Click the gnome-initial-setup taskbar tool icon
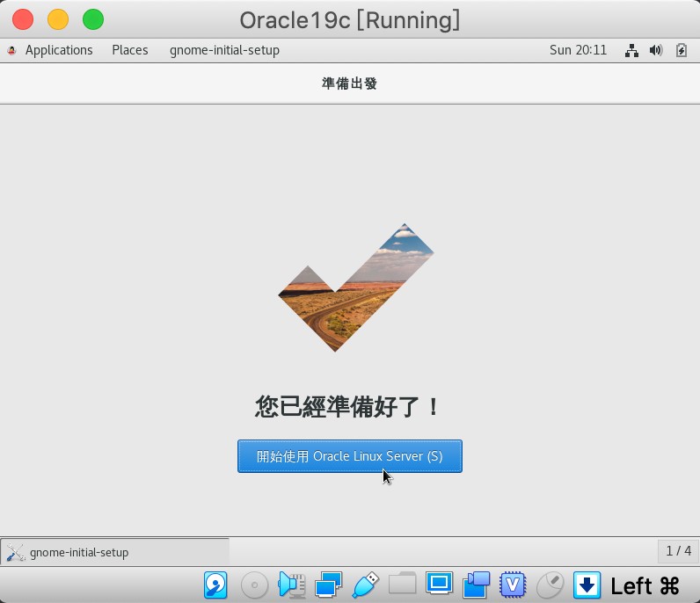The height and width of the screenshot is (603, 700). click(x=16, y=553)
